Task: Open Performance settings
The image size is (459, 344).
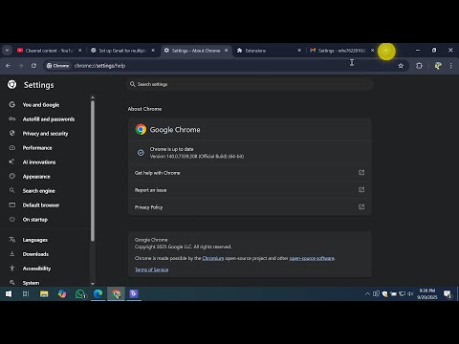Action: [37, 148]
